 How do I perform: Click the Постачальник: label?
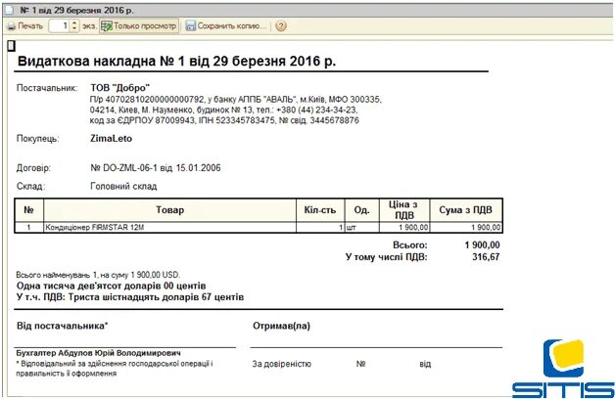pyautogui.click(x=47, y=88)
